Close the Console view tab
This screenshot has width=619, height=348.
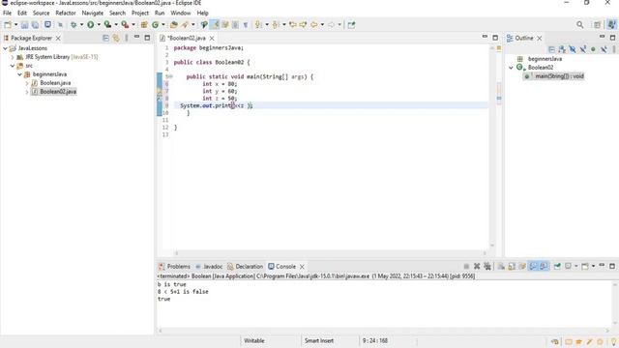click(302, 267)
